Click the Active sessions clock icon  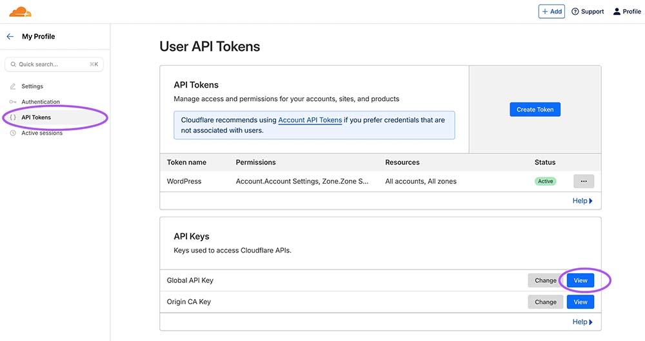coord(13,133)
